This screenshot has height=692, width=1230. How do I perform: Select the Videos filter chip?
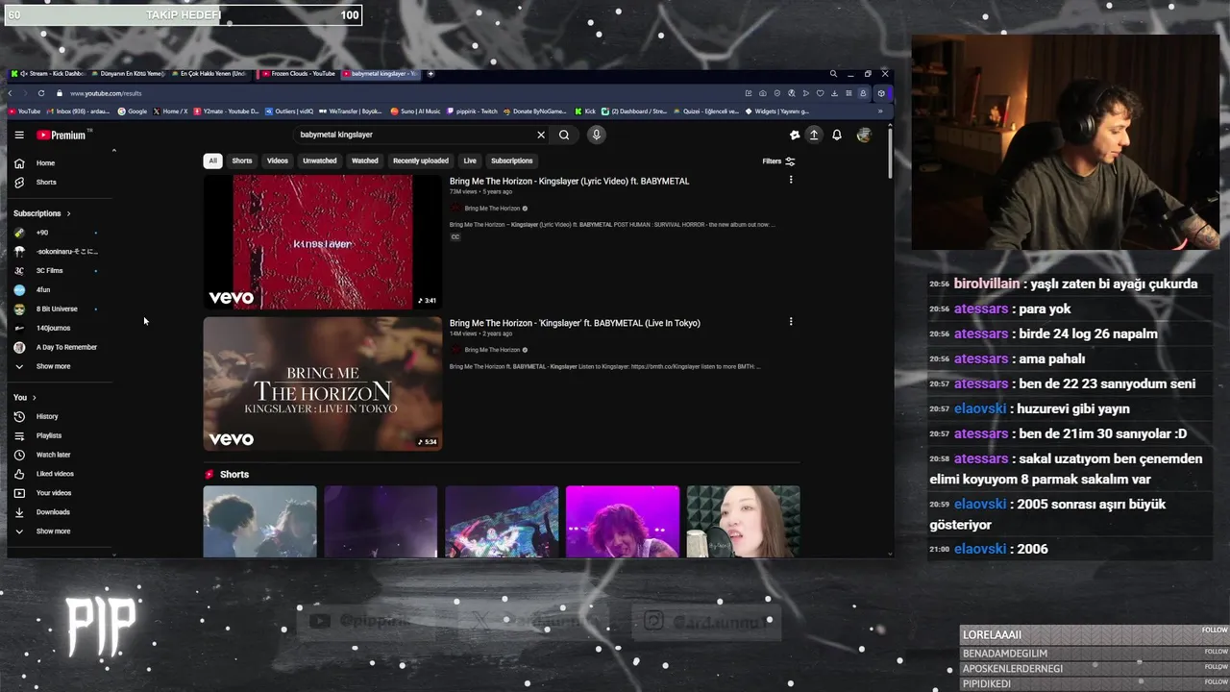(278, 161)
